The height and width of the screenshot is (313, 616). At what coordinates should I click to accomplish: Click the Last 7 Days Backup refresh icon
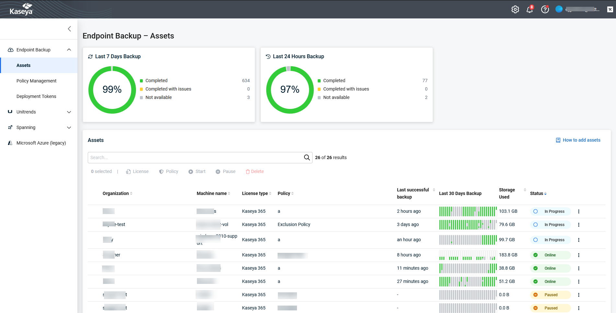coord(90,57)
